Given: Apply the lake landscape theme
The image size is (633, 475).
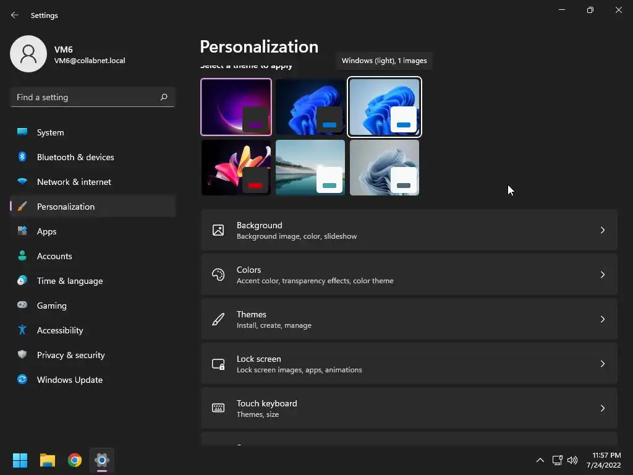Looking at the screenshot, I should [310, 168].
